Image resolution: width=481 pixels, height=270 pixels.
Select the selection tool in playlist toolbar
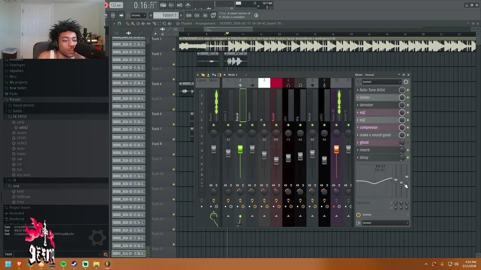(159, 23)
